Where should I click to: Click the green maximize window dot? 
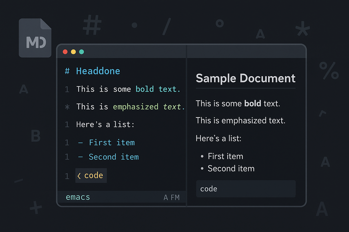[81, 52]
